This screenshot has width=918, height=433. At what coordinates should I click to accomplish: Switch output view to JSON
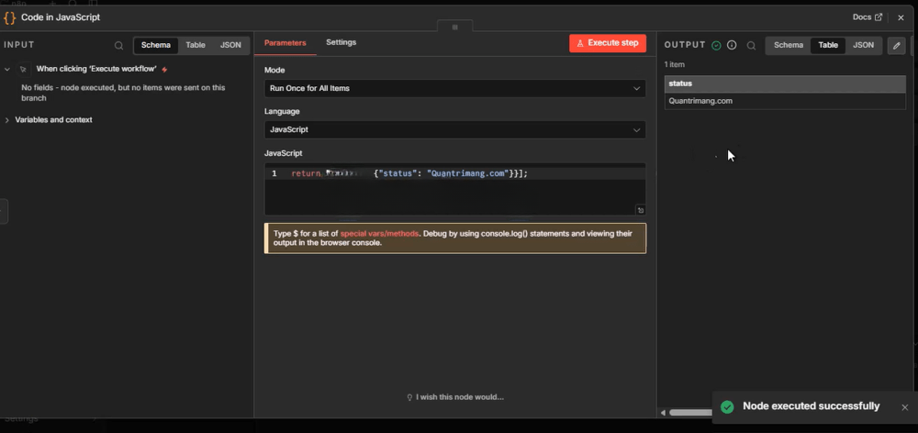[863, 45]
